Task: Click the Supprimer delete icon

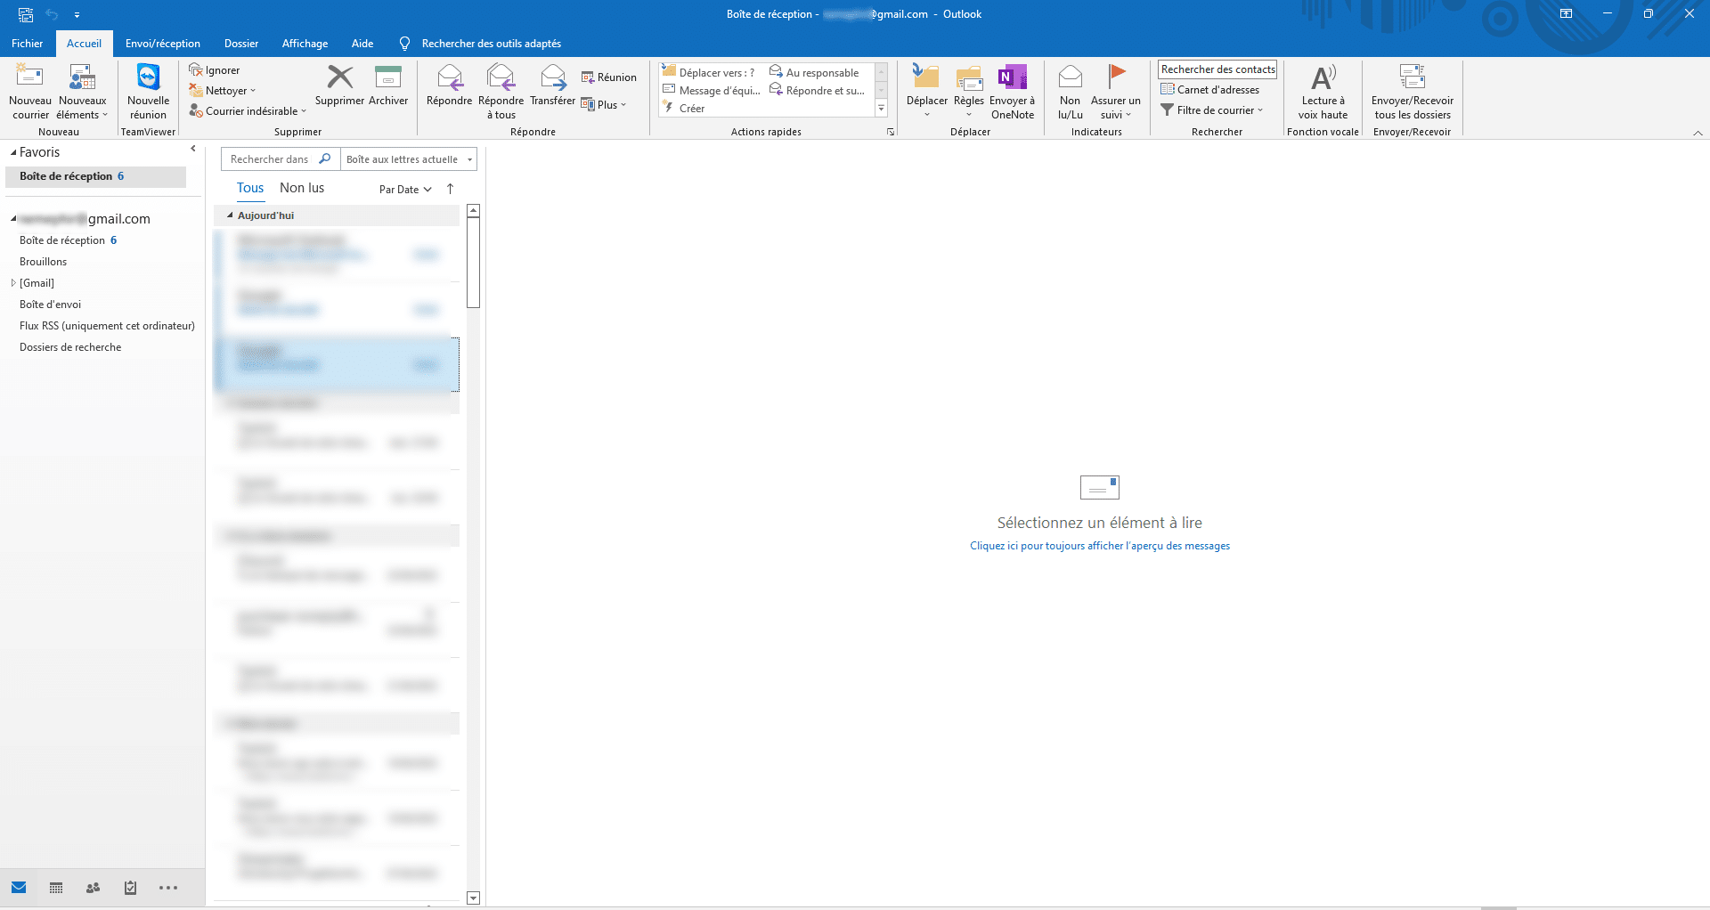Action: pos(339,78)
